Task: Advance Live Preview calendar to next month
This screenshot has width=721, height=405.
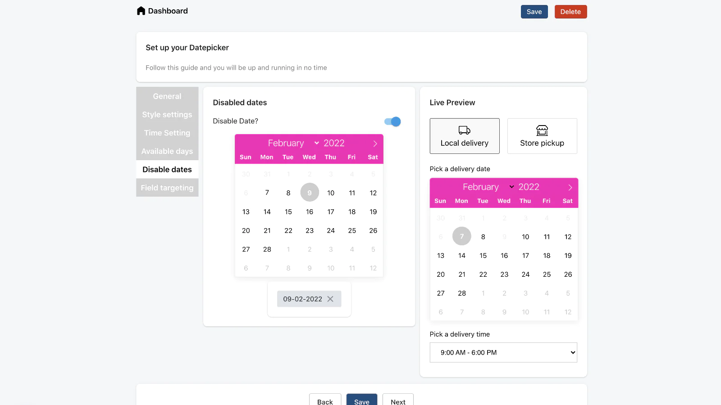Action: pyautogui.click(x=570, y=187)
